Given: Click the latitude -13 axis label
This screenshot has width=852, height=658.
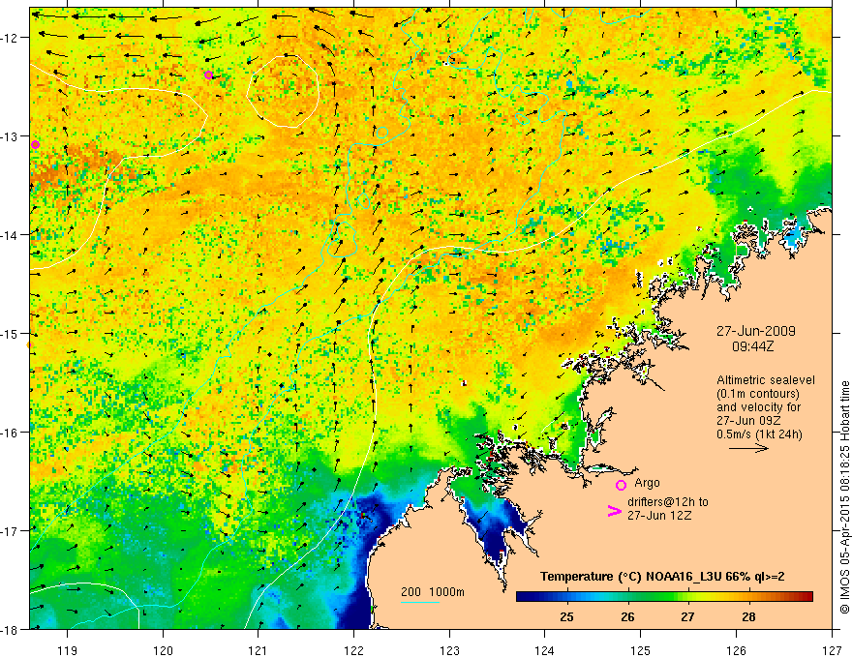Looking at the screenshot, I should pos(11,135).
